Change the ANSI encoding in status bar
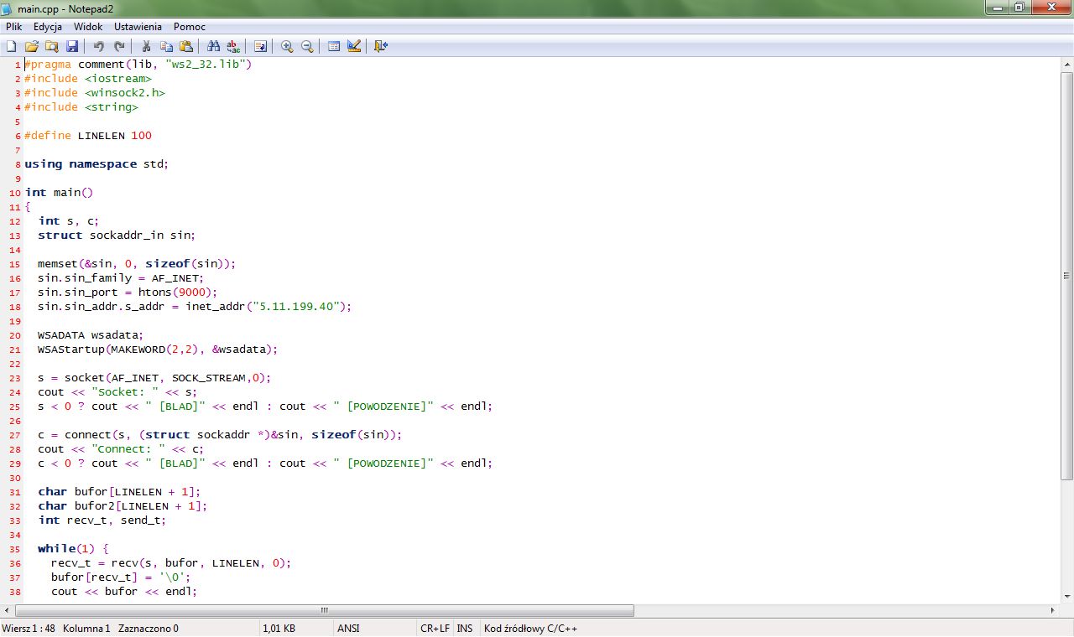This screenshot has width=1074, height=637. coord(348,628)
